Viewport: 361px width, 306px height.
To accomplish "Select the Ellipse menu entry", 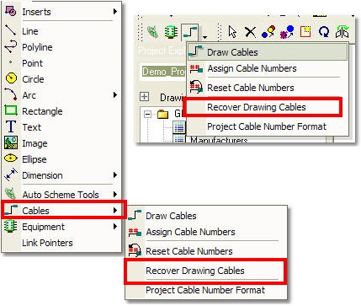I will coord(61,159).
